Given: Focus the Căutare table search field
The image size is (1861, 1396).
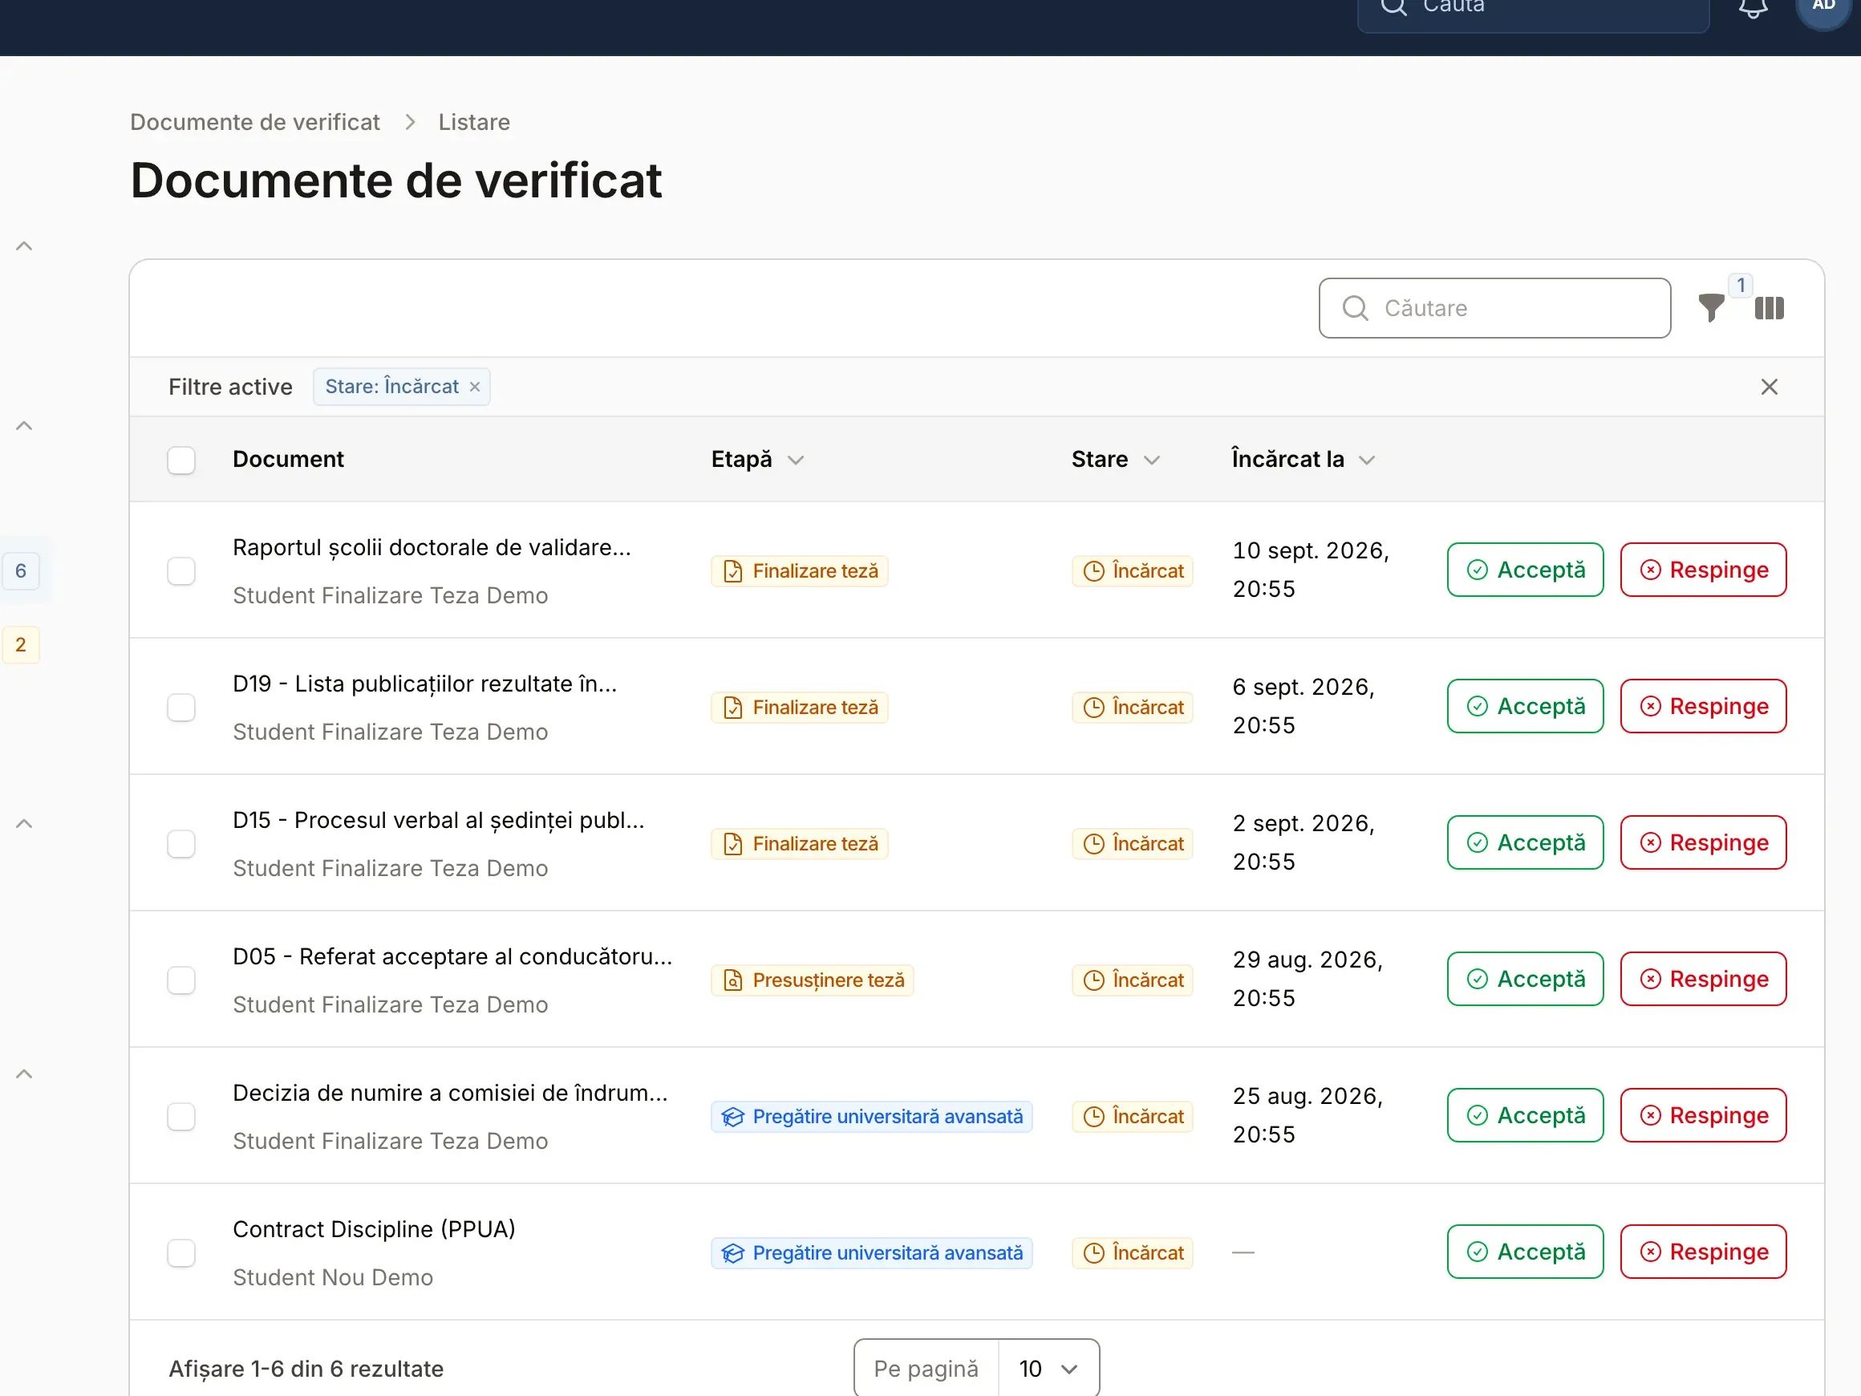Looking at the screenshot, I should click(x=1494, y=308).
